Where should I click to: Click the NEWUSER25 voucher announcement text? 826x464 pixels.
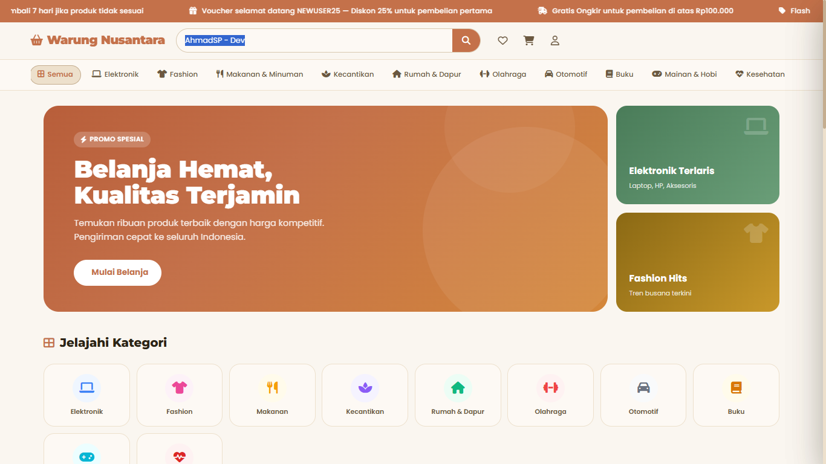(x=347, y=11)
